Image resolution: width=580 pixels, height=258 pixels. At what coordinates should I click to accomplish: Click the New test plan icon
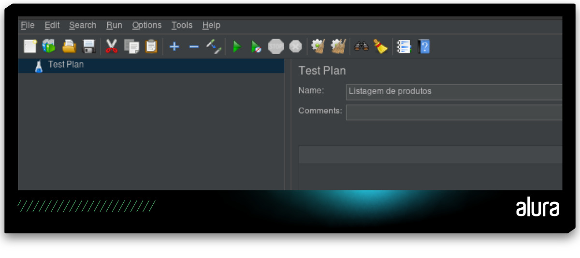pyautogui.click(x=30, y=46)
